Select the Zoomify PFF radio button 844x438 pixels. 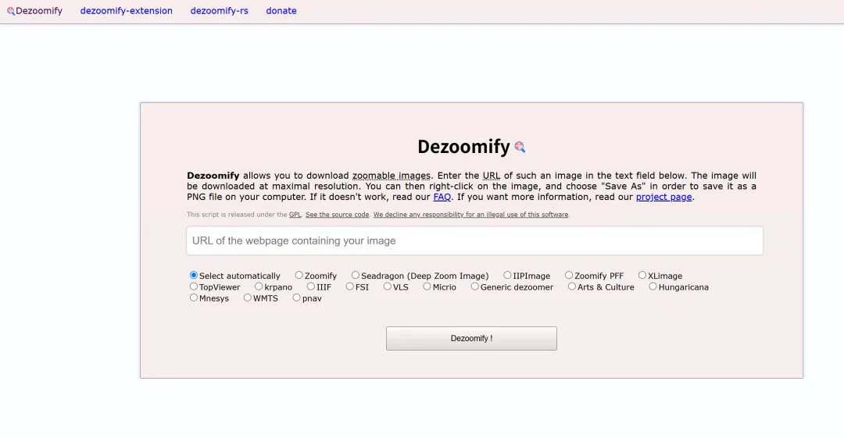[569, 275]
